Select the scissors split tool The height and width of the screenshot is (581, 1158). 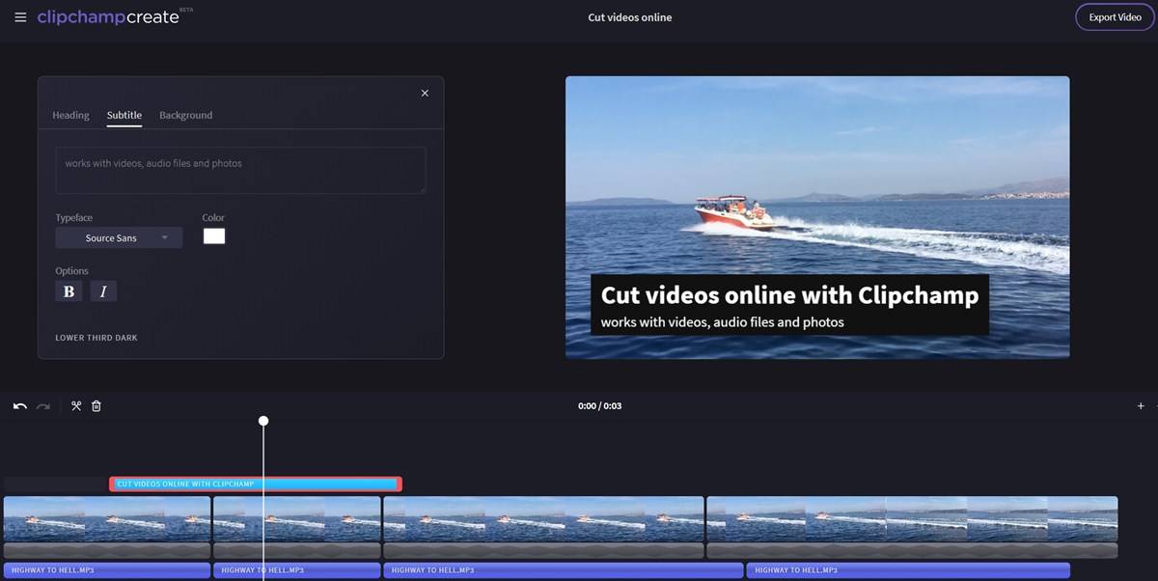[x=75, y=405]
